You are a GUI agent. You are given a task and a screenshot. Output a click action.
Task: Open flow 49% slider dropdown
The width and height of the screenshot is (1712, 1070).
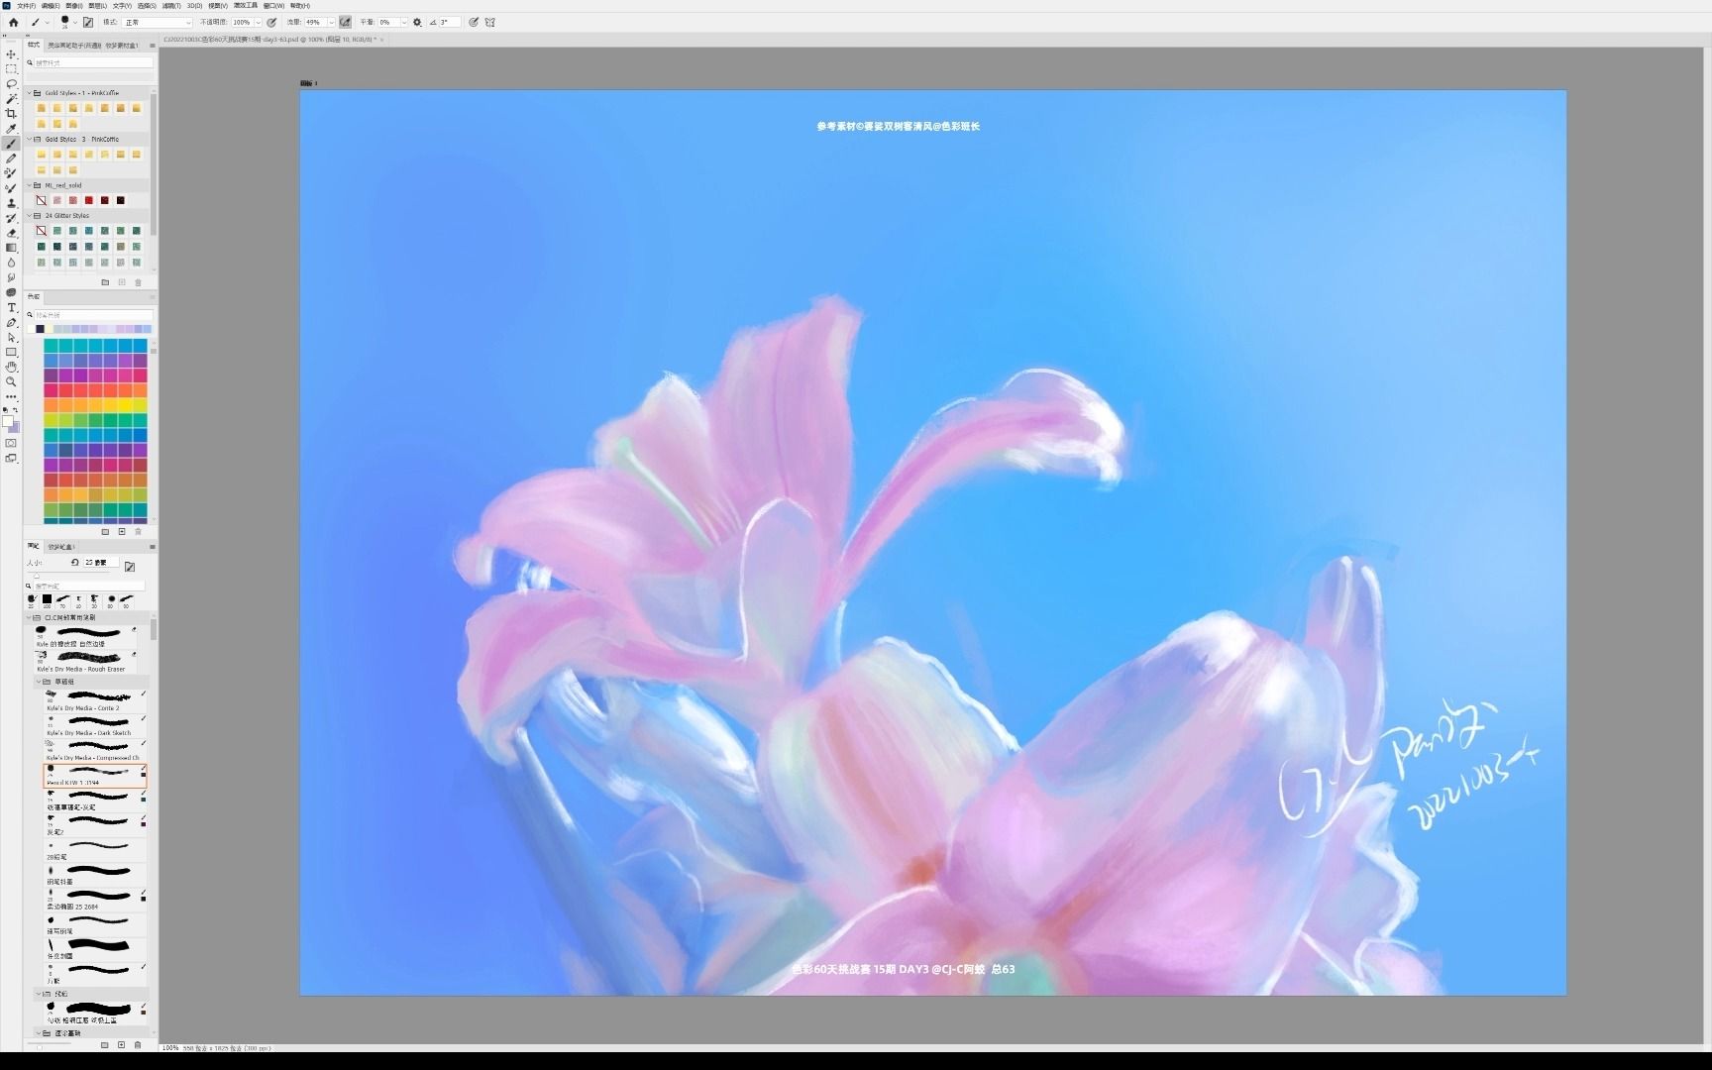331,22
